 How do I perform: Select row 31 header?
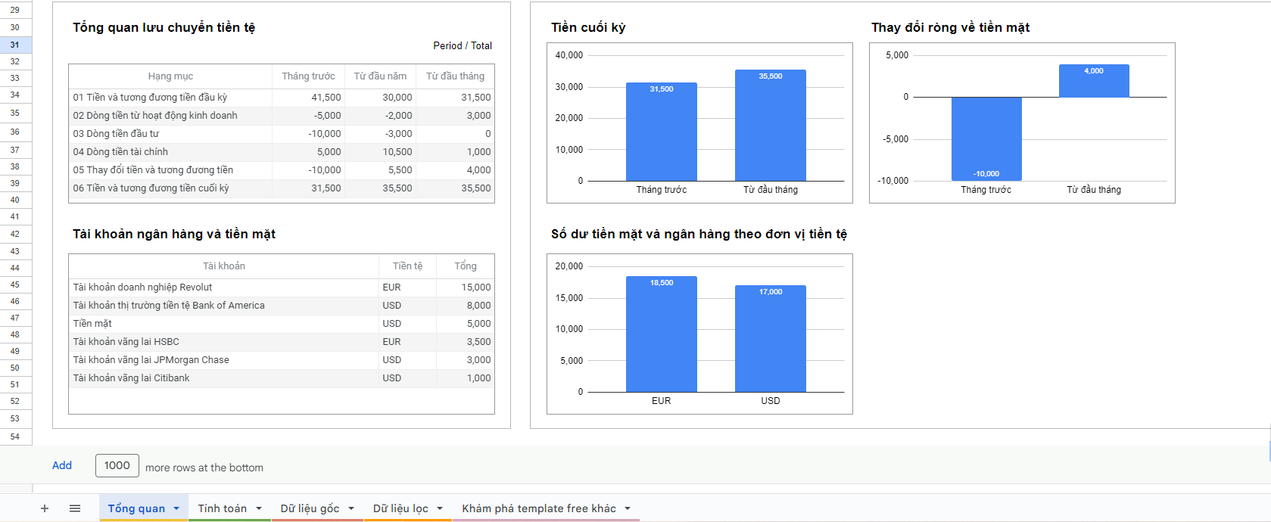click(15, 45)
